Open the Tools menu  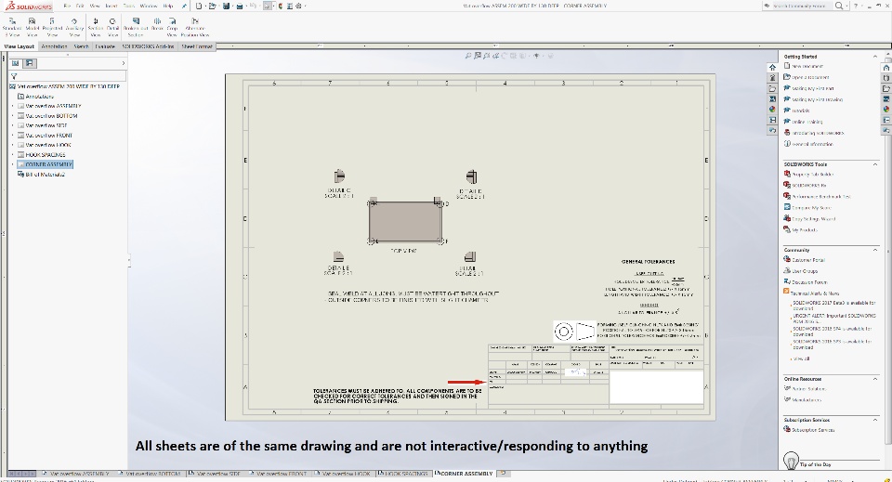(x=129, y=6)
